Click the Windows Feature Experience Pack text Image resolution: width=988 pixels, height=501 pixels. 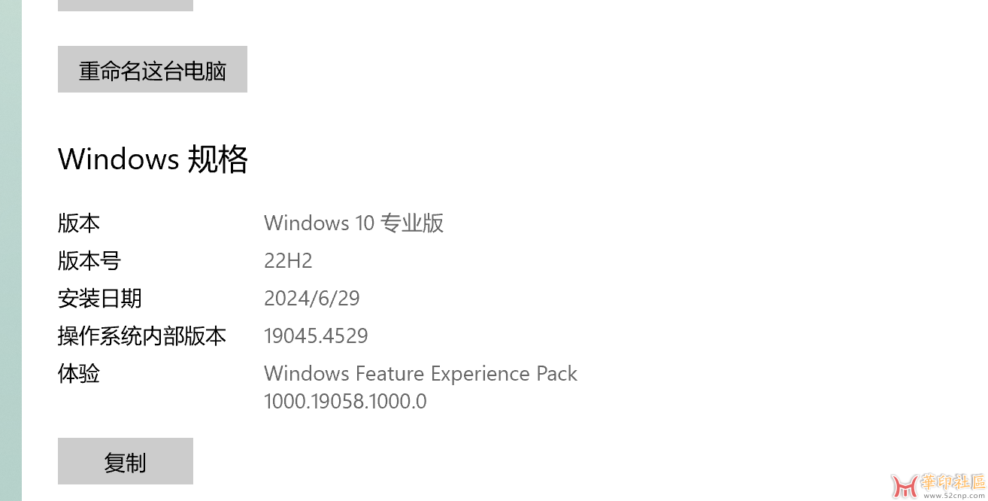[420, 374]
